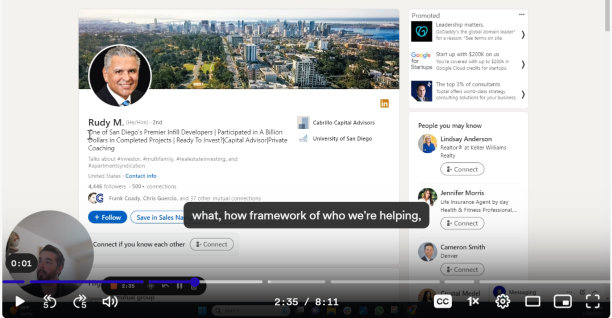The height and width of the screenshot is (318, 612).
Task: Click the Google for Startups logo
Action: [x=421, y=61]
